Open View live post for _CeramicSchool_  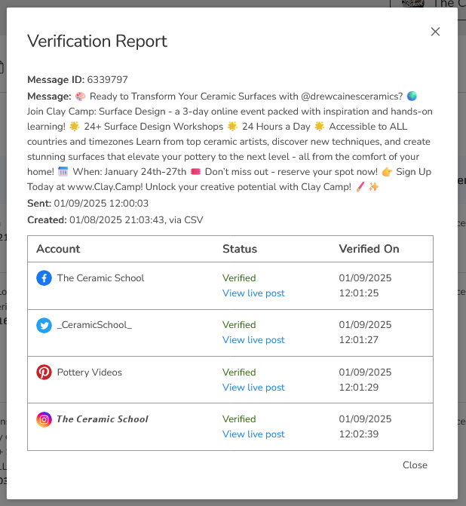click(253, 340)
